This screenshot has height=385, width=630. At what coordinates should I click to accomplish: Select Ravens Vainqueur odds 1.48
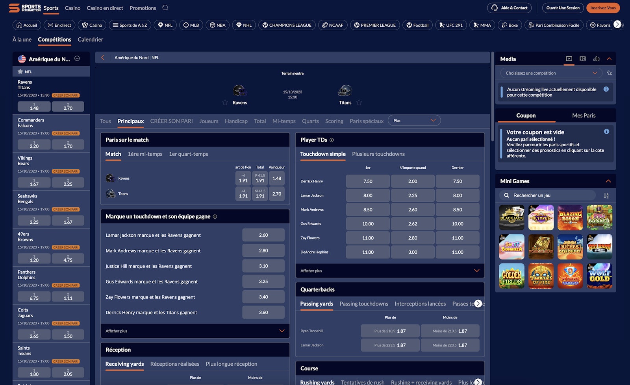click(277, 179)
